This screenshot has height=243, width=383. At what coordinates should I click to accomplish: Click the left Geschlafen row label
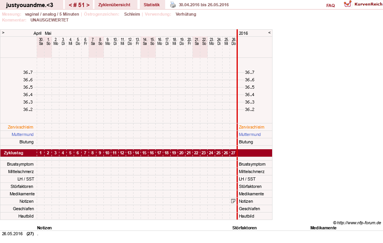tap(23, 209)
